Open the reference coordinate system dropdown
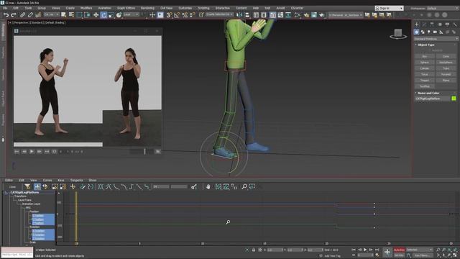 (131, 14)
